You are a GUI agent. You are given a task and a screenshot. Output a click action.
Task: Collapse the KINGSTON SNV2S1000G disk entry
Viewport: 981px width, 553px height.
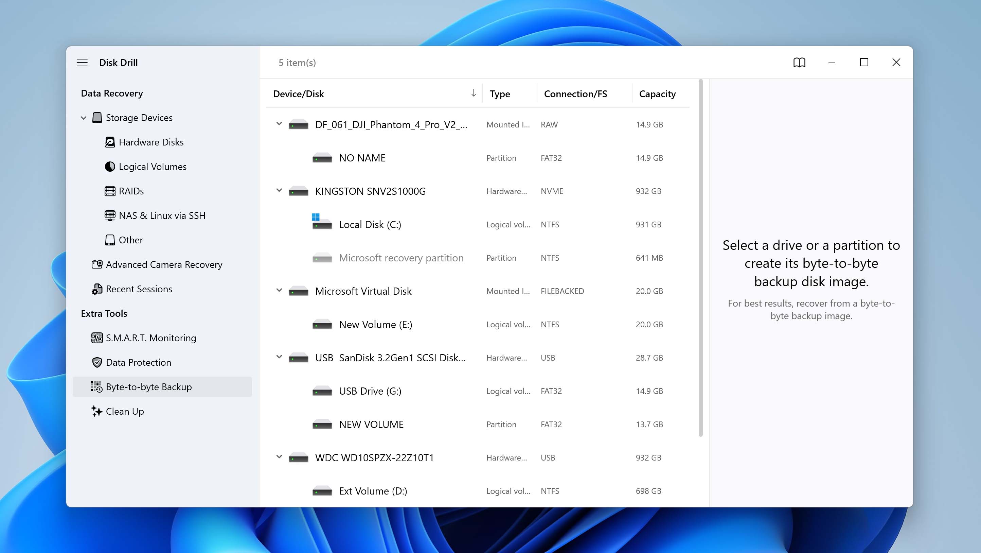click(279, 191)
